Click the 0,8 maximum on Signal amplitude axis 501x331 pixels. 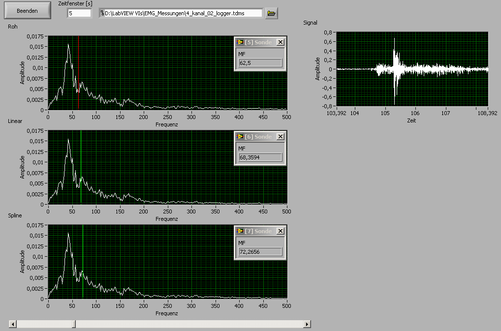click(328, 32)
